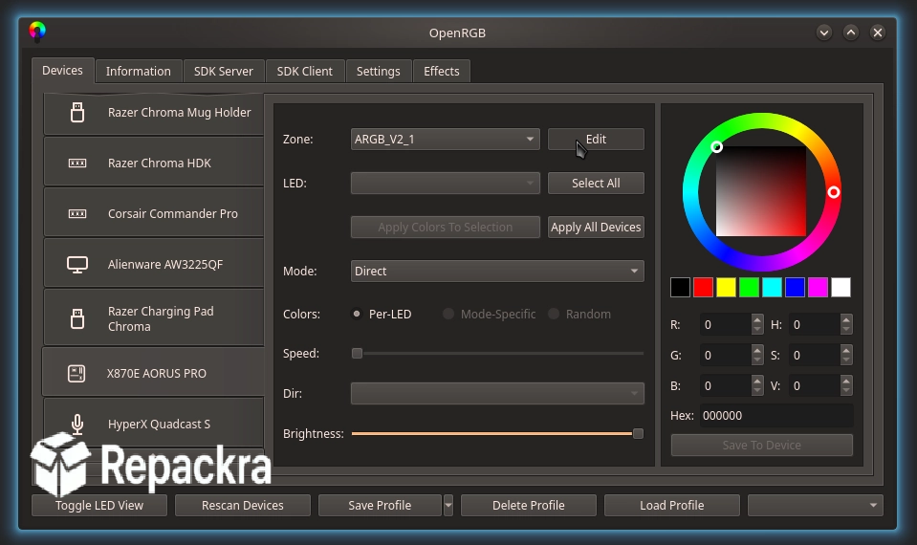Open the Dir direction dropdown

tap(497, 394)
